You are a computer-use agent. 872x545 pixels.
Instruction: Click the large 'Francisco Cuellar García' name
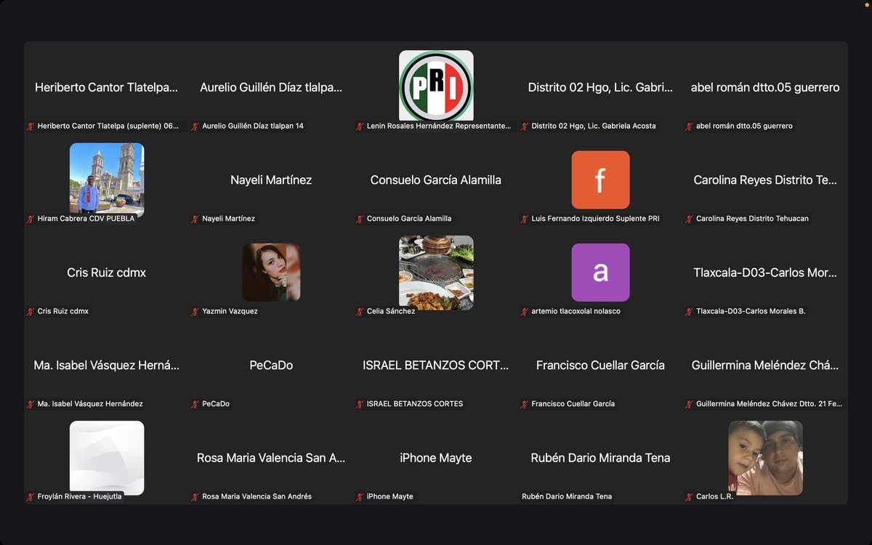600,366
